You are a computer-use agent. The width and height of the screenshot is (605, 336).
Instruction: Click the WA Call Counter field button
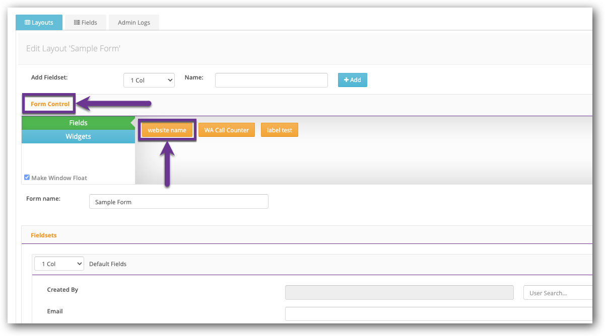[227, 130]
